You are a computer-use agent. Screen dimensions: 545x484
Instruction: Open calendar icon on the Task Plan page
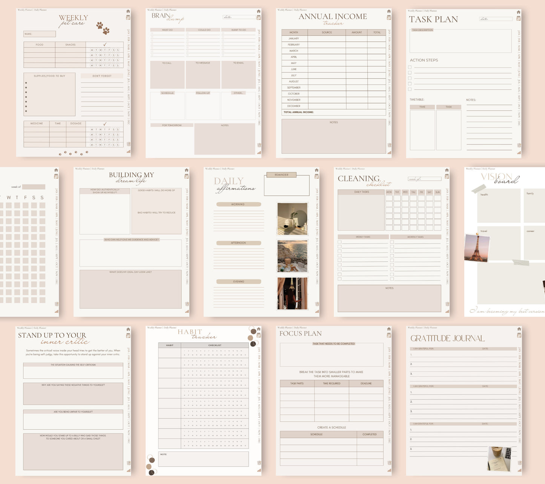pos(519,18)
